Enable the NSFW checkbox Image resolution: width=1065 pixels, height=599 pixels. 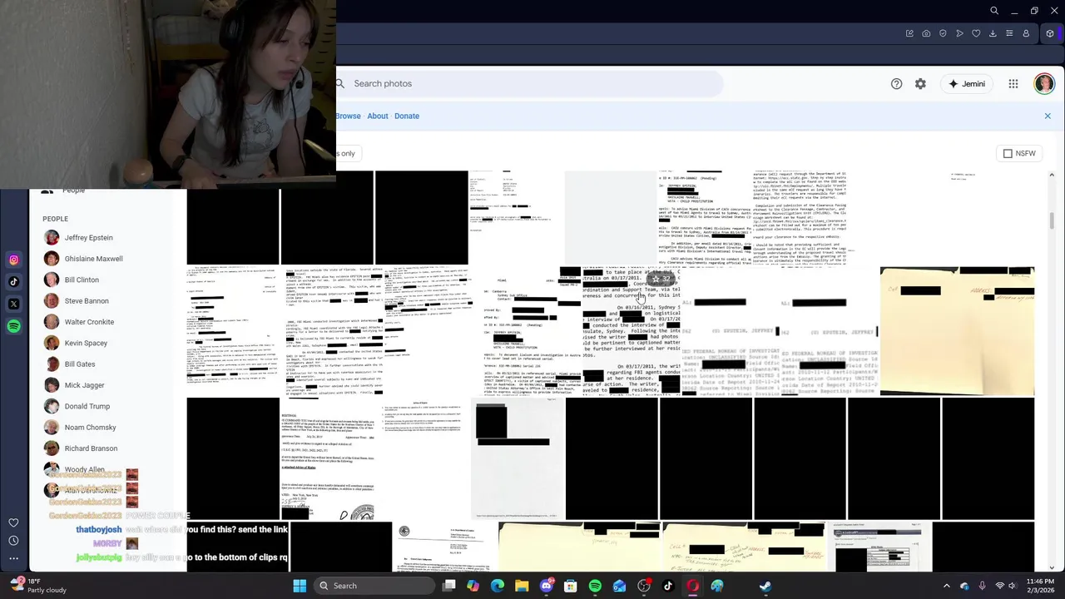(1008, 153)
